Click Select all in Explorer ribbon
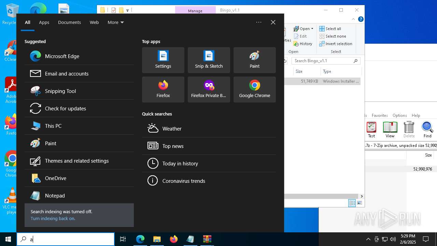 click(x=330, y=29)
